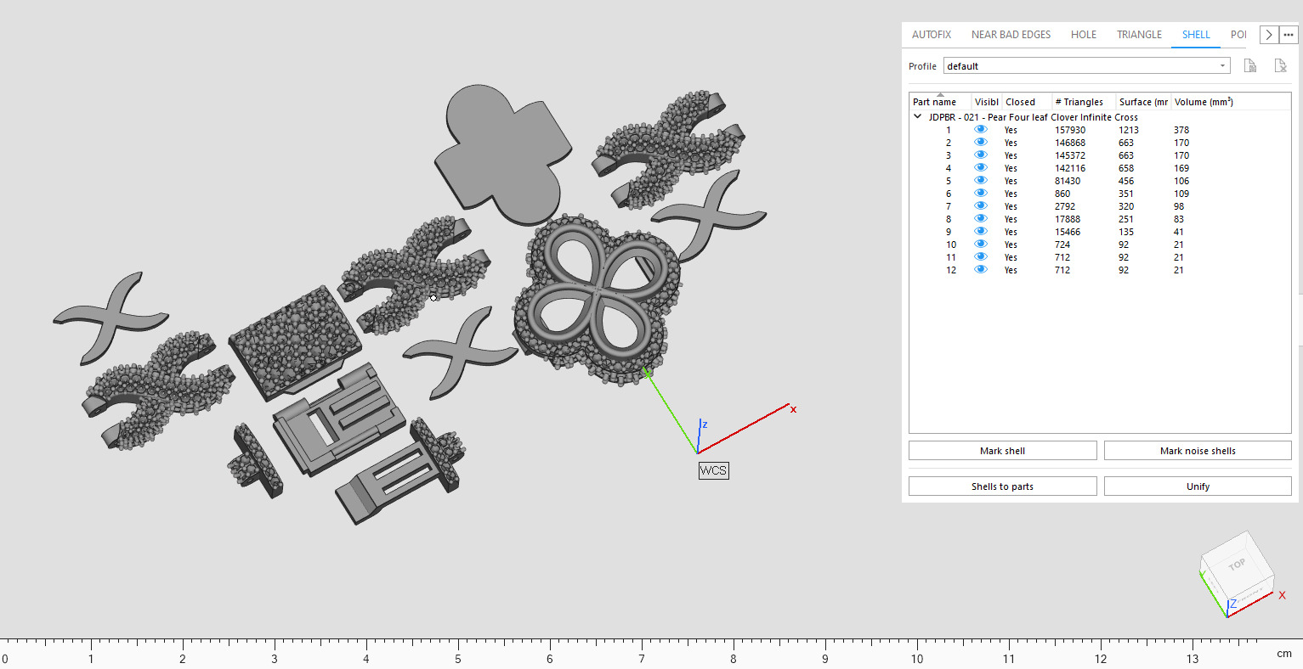Click surface value 456

point(1126,181)
